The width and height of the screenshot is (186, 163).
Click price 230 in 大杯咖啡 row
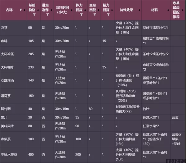click(x=31, y=67)
